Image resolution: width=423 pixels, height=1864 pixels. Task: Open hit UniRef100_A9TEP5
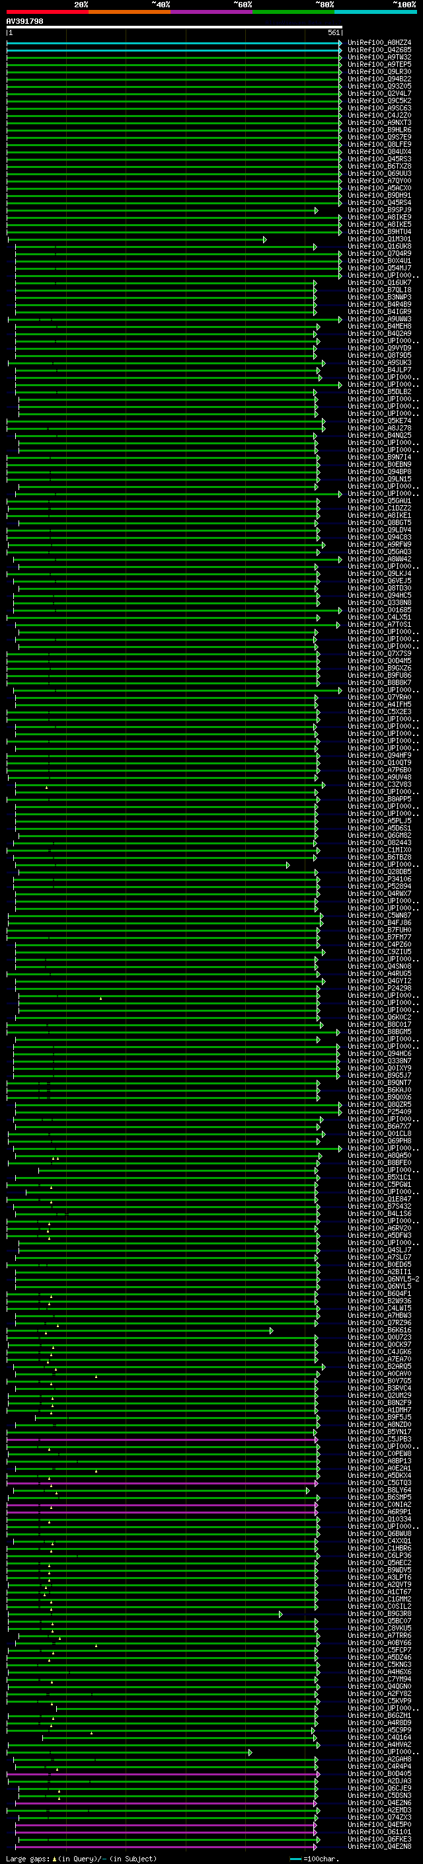coord(379,64)
